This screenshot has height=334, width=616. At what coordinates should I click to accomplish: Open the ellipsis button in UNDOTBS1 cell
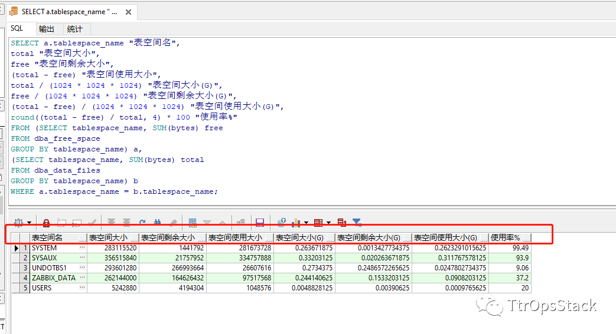tap(82, 268)
